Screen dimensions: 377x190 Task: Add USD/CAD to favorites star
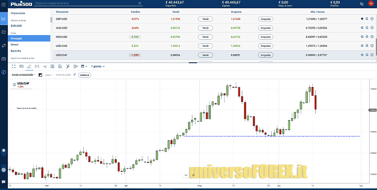point(362,45)
